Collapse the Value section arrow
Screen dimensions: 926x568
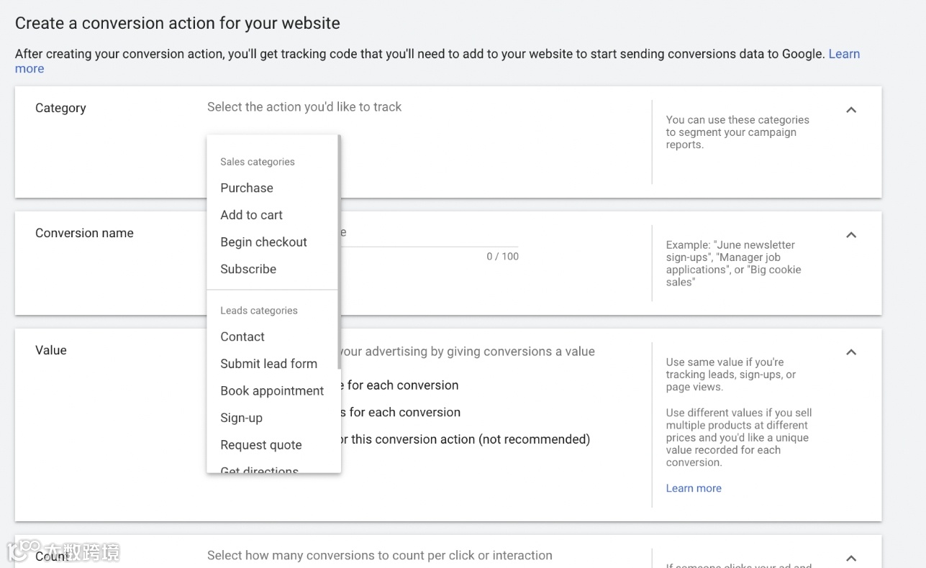pyautogui.click(x=851, y=352)
